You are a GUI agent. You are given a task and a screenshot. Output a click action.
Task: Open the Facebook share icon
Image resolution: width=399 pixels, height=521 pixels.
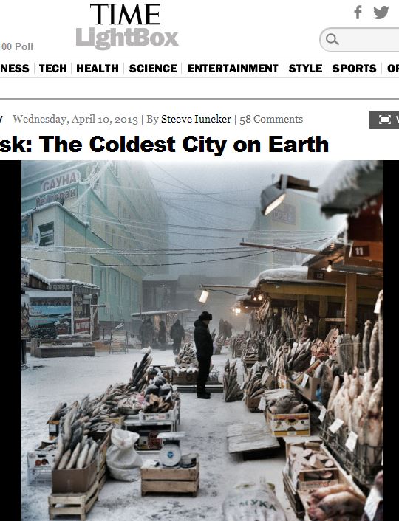(358, 13)
